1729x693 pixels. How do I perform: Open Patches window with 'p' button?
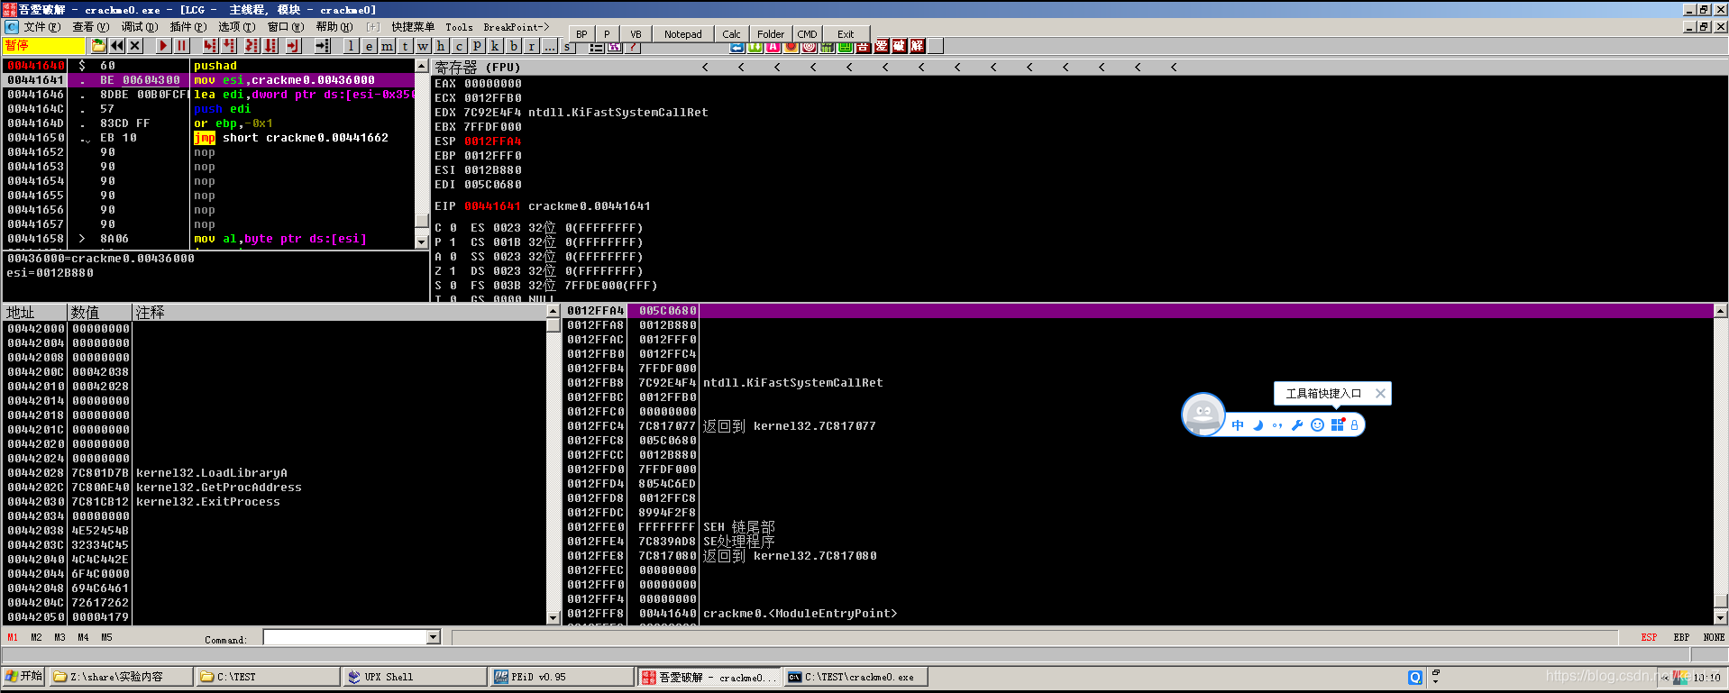tap(477, 46)
